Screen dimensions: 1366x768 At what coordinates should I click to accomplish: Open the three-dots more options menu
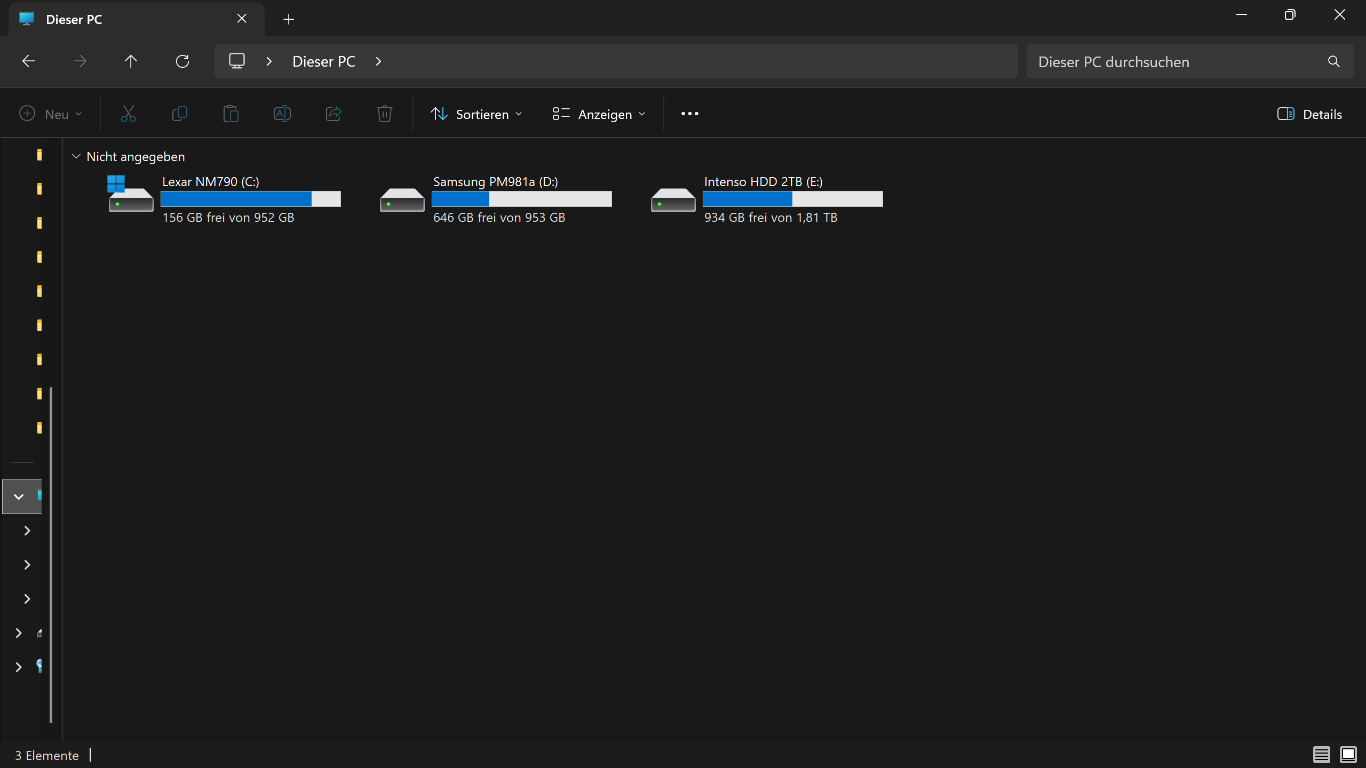pos(690,114)
